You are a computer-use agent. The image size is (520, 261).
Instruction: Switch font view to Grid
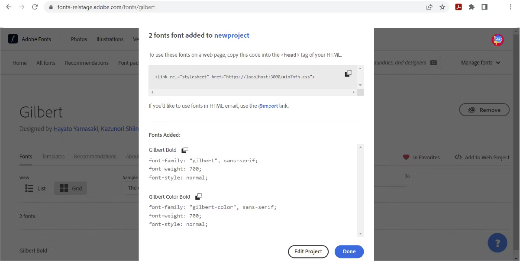(71, 188)
